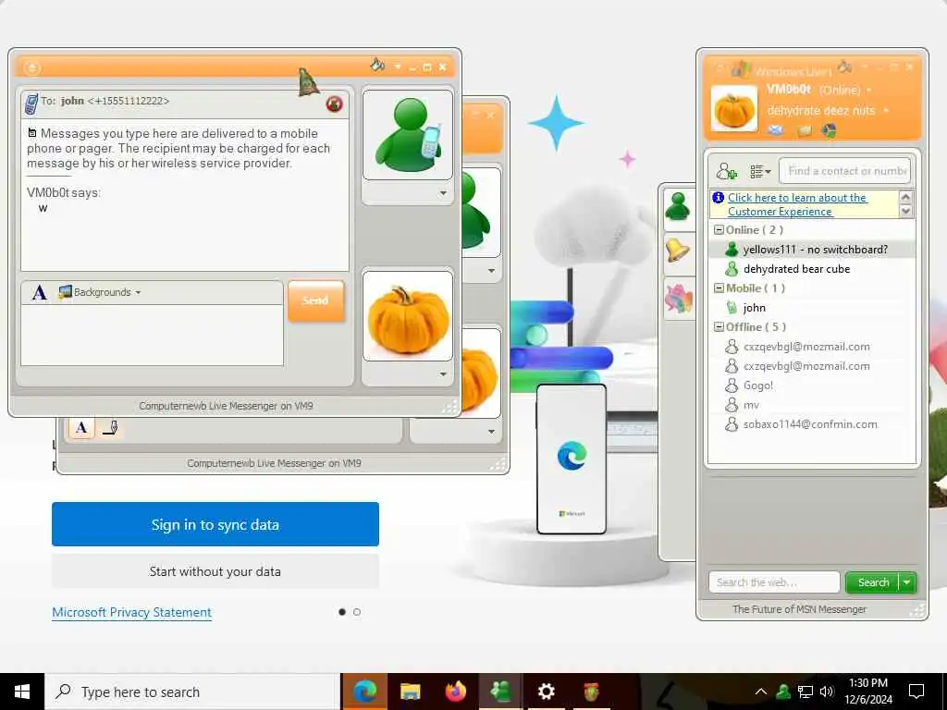Collapse the Mobile ( 1 ) group
Image resolution: width=947 pixels, height=710 pixels.
click(x=719, y=288)
